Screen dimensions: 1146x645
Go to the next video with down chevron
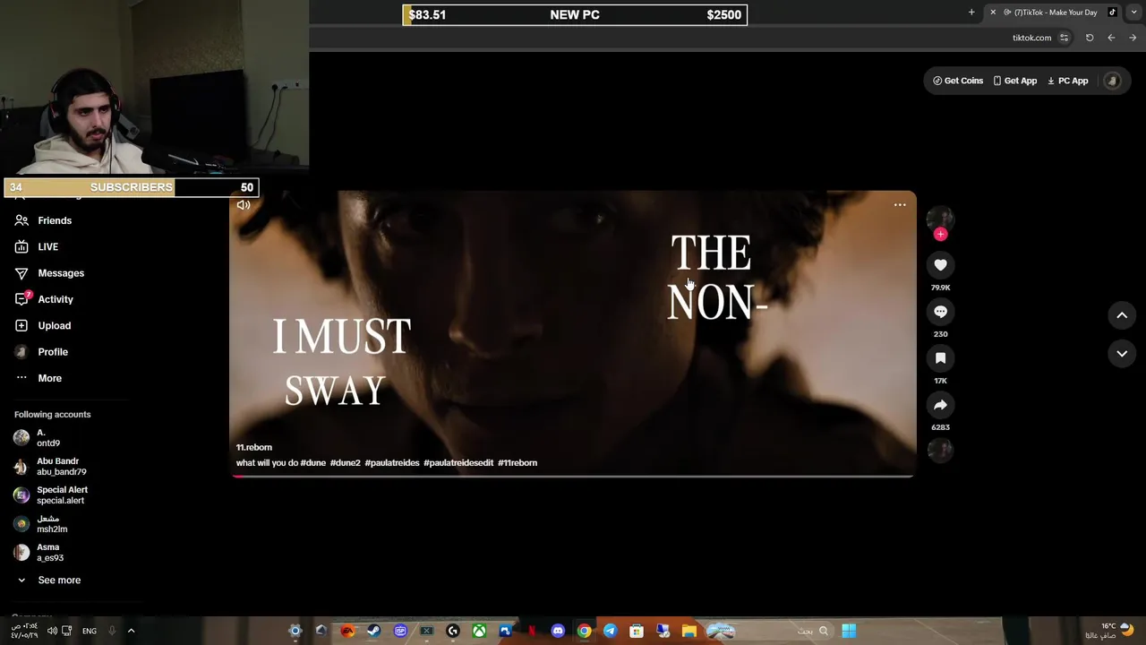pos(1122,354)
